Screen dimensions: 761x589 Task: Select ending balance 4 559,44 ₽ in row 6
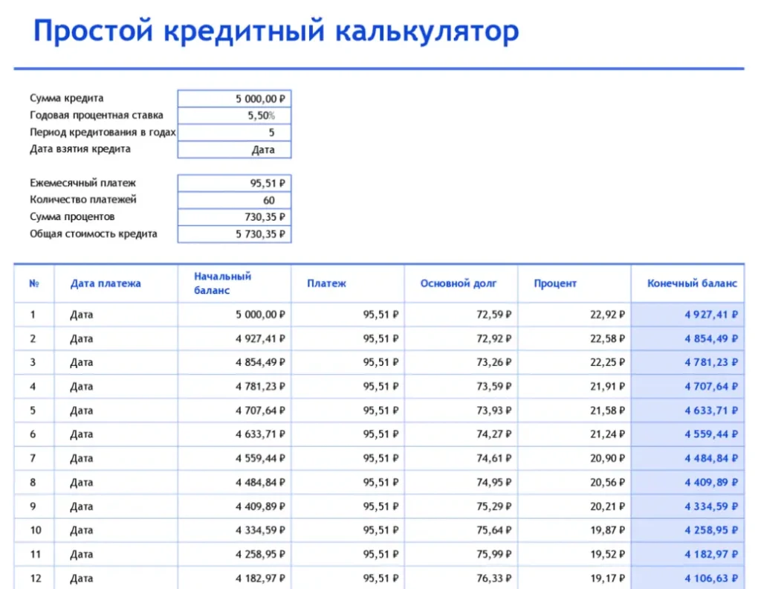687,434
